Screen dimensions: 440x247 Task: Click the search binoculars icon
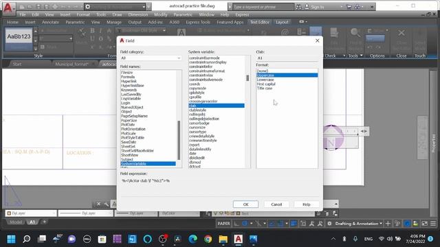tap(298, 7)
